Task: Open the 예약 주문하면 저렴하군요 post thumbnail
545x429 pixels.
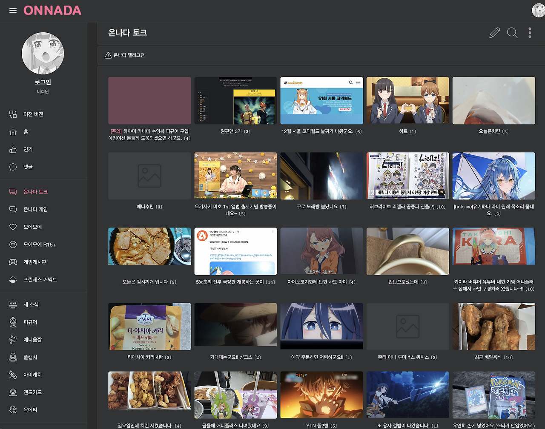Action: tap(321, 327)
